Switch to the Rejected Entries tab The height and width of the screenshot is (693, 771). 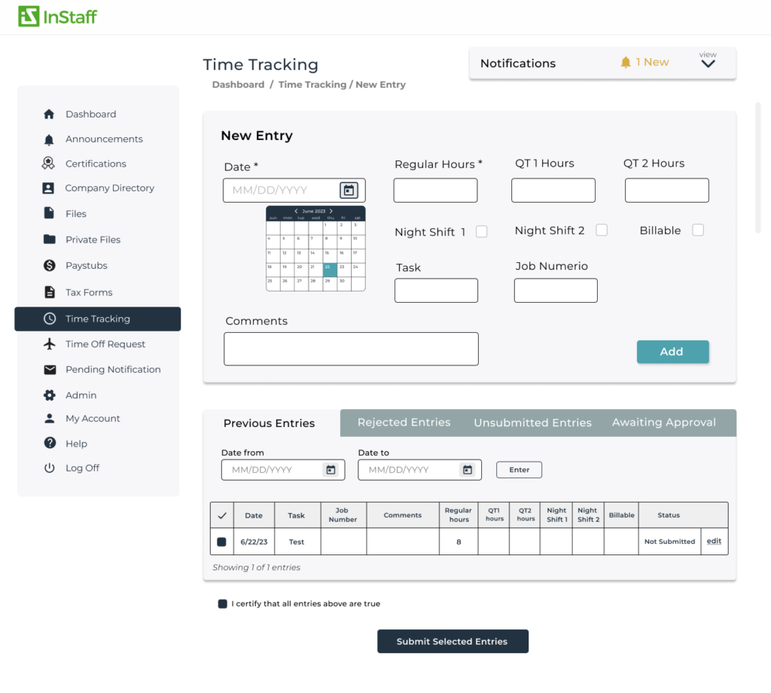(404, 423)
